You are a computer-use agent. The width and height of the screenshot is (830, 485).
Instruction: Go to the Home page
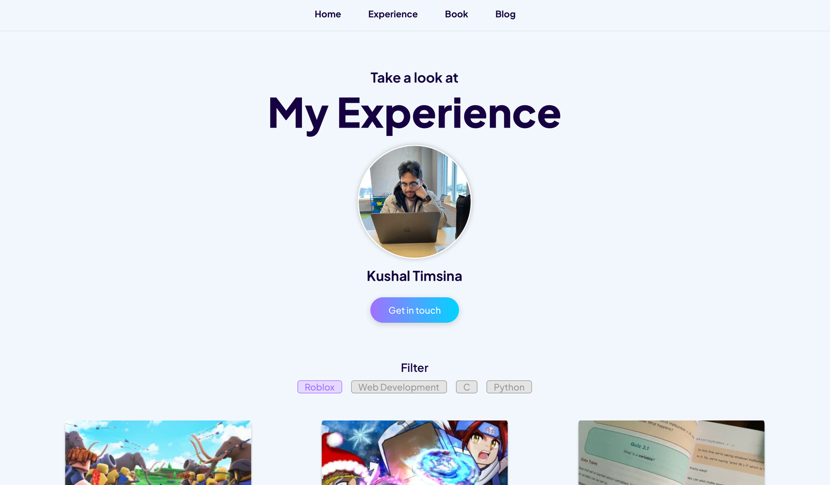[x=327, y=15]
